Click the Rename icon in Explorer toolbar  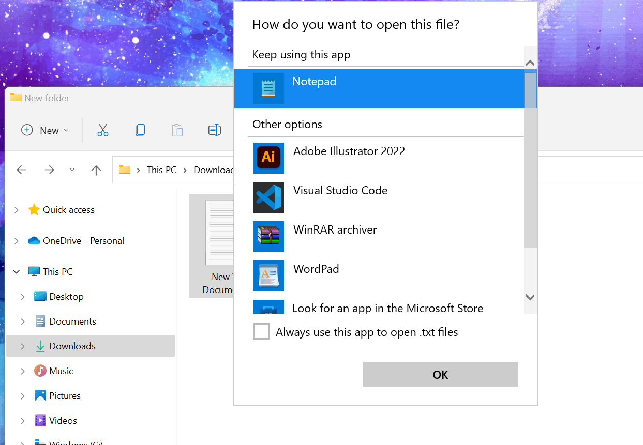click(215, 130)
